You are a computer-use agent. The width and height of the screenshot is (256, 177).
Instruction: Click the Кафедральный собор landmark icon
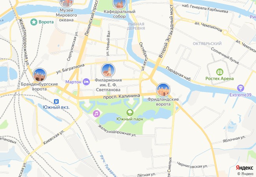[119, 3]
